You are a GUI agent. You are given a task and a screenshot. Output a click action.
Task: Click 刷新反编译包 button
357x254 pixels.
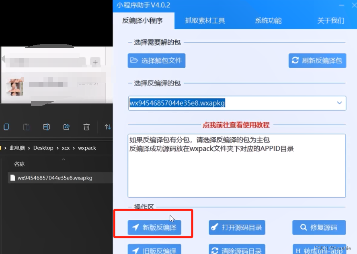click(x=317, y=61)
